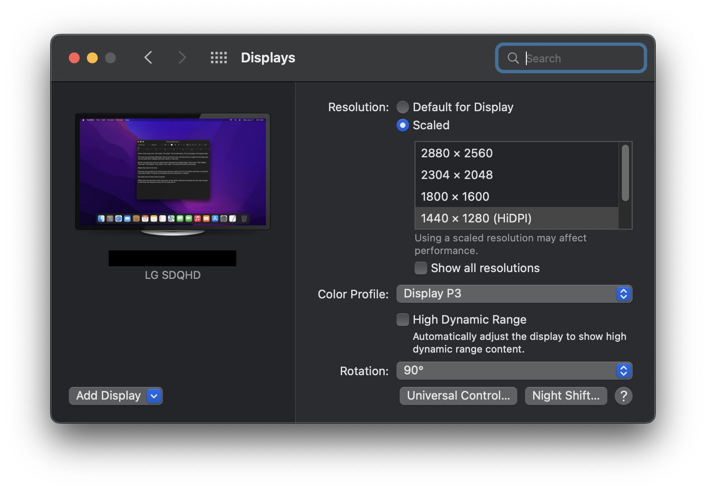Viewport: 706px width, 490px height.
Task: Click the search magnifier icon
Action: pyautogui.click(x=513, y=58)
